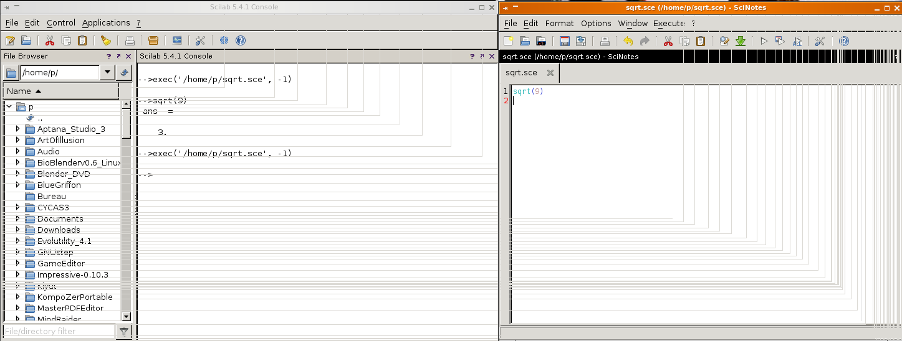The image size is (902, 341).
Task: Open Scilab demonstrations monitor icon
Action: (x=177, y=40)
